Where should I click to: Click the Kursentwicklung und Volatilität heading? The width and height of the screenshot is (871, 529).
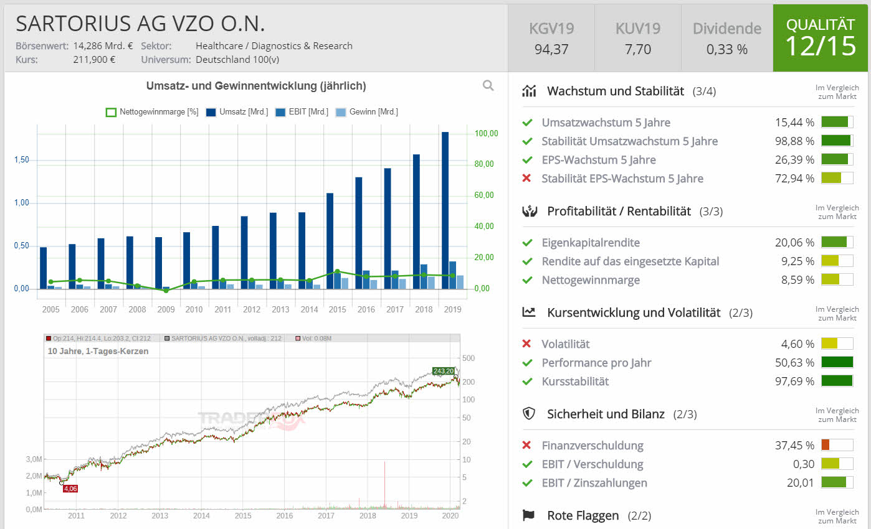coord(634,312)
